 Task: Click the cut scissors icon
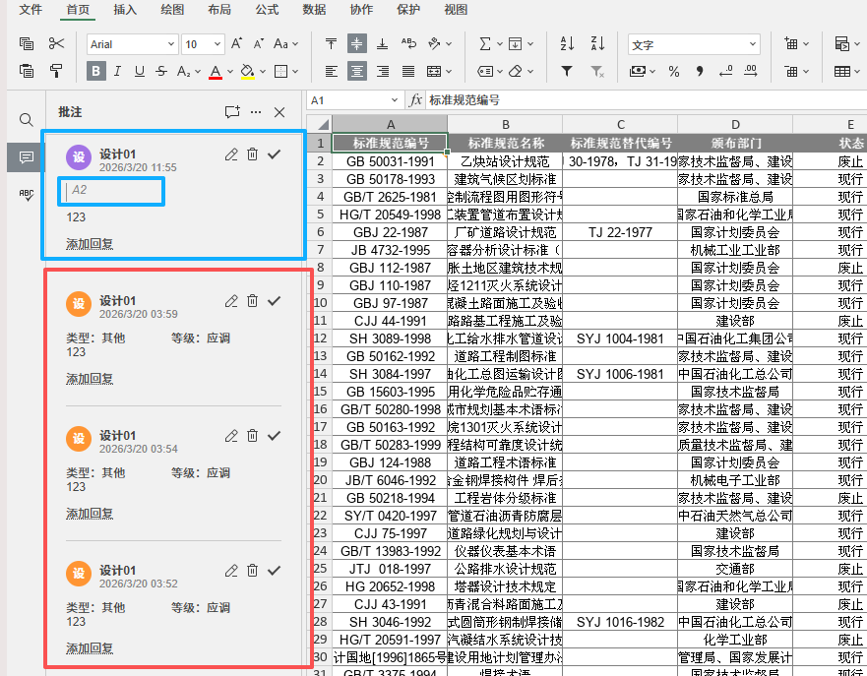[x=56, y=44]
